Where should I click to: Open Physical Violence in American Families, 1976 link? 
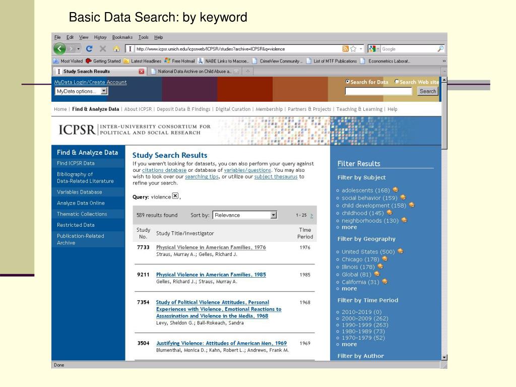211,247
